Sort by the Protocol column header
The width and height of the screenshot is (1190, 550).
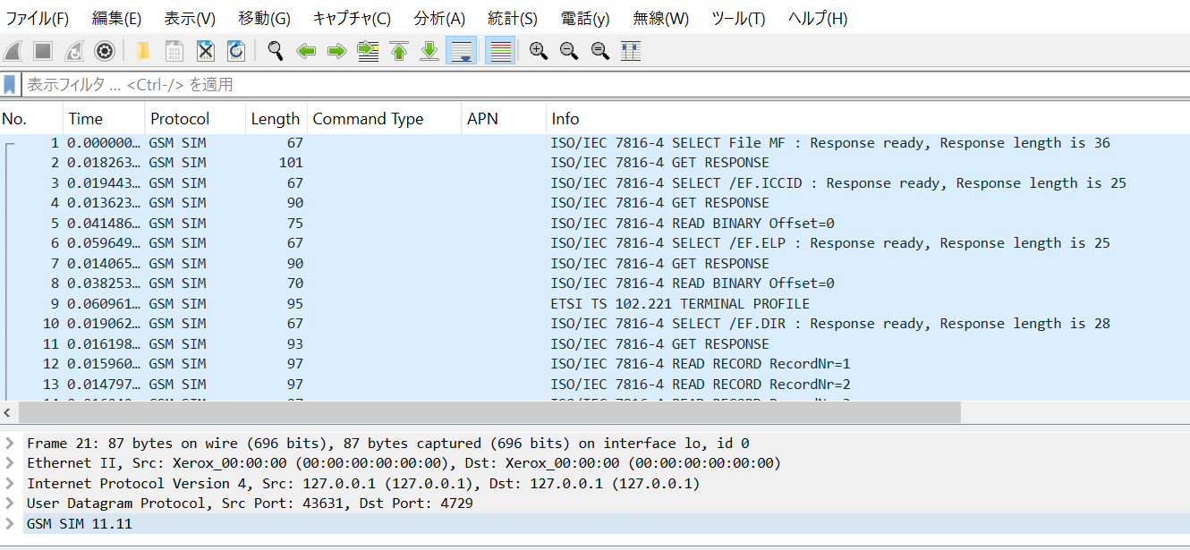(180, 119)
